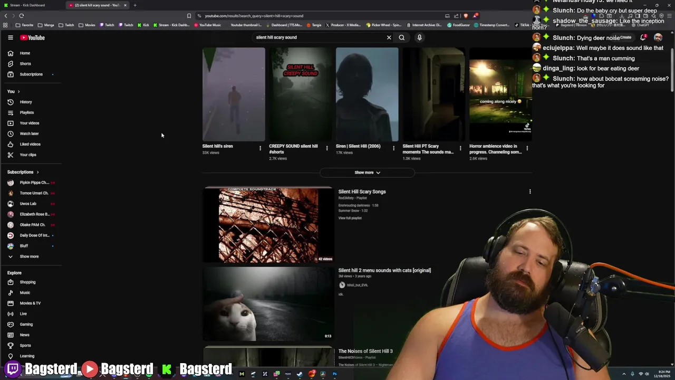Image resolution: width=675 pixels, height=380 pixels.
Task: Open the Manga bookmarks folder
Action: coord(46,25)
